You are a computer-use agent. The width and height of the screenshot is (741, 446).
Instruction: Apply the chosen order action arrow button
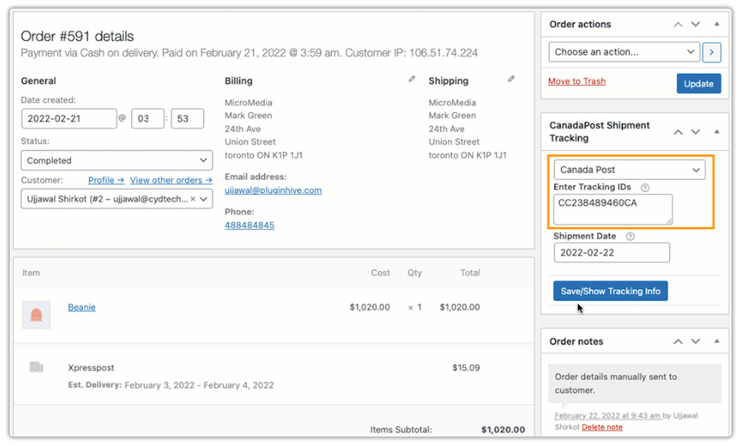(x=711, y=52)
